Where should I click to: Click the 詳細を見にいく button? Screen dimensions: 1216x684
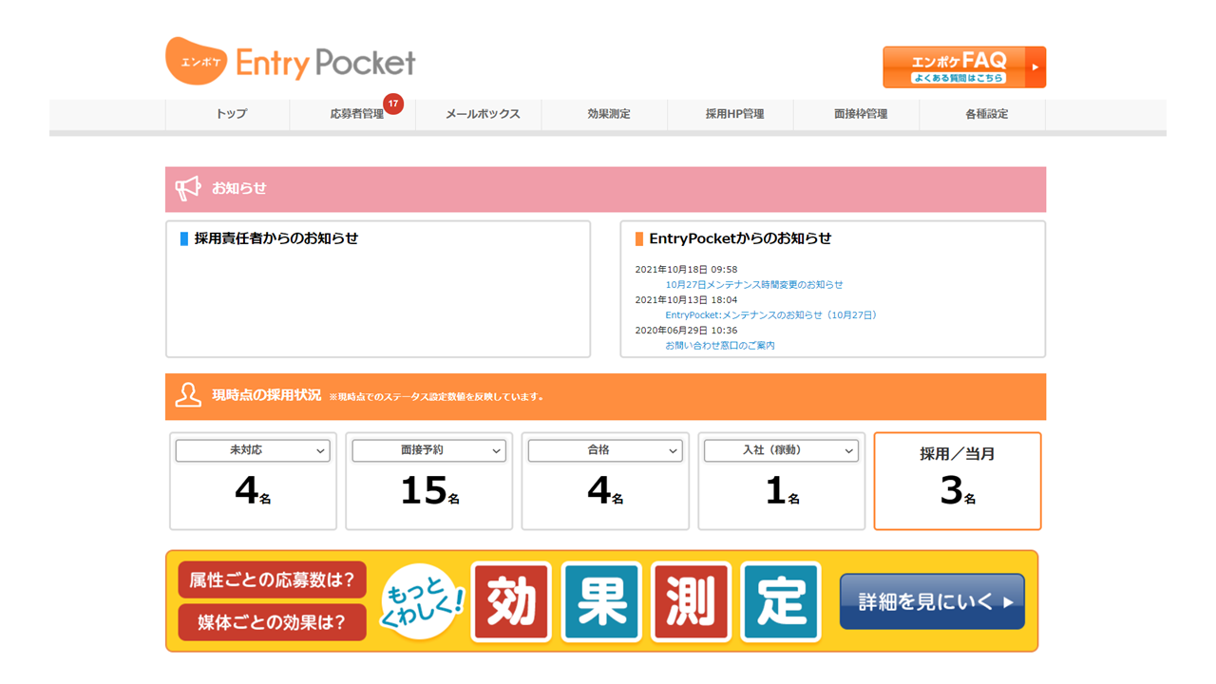click(931, 600)
